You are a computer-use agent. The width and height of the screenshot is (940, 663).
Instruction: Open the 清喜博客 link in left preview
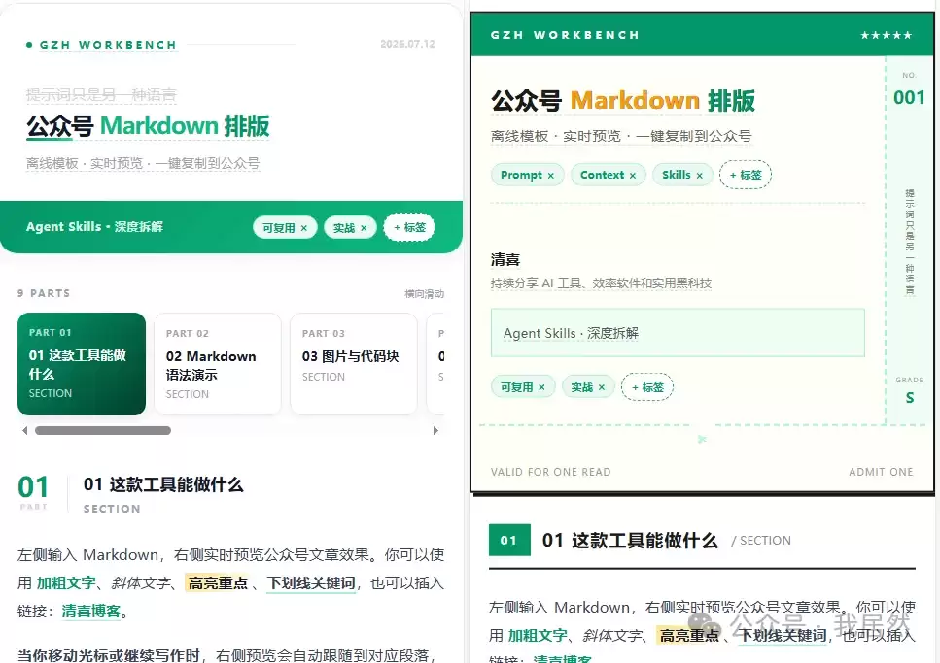(91, 611)
